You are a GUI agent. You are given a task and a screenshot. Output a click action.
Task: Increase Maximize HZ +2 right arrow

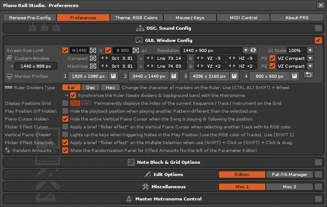point(234,66)
